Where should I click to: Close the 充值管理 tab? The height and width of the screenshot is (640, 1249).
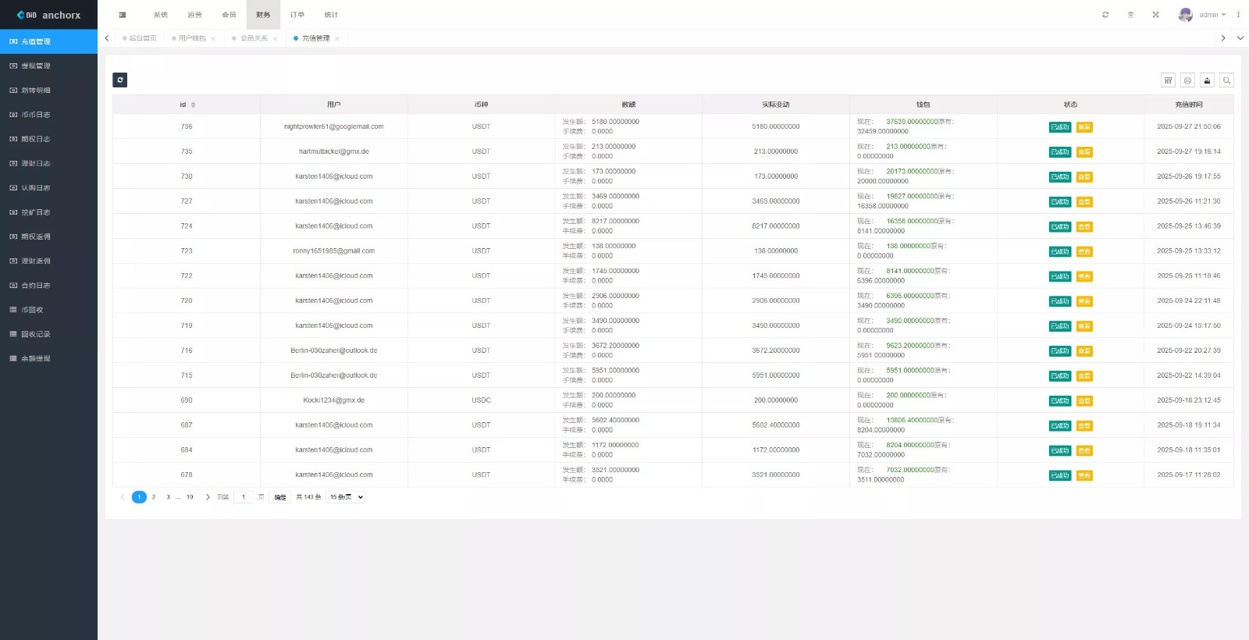(x=337, y=38)
